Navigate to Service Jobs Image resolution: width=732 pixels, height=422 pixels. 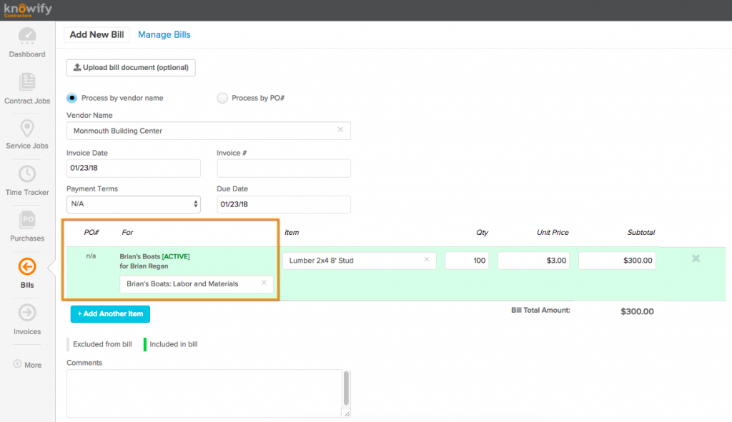pyautogui.click(x=26, y=133)
